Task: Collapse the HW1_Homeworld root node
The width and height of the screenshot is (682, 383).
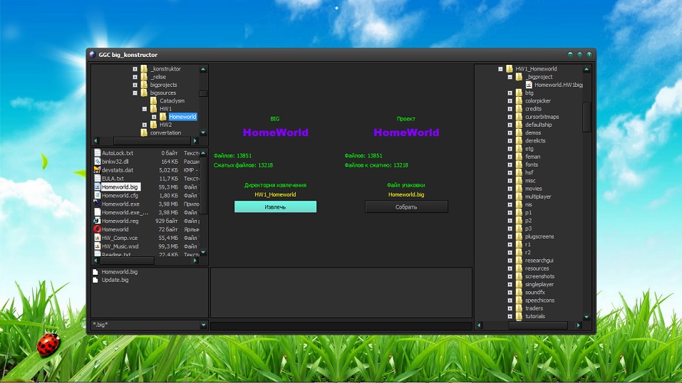Action: pyautogui.click(x=500, y=69)
